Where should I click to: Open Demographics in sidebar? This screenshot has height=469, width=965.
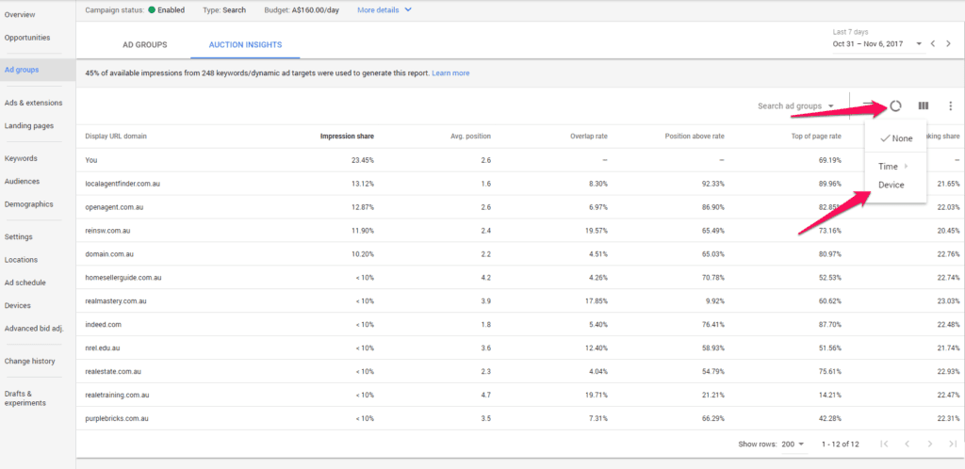[28, 204]
